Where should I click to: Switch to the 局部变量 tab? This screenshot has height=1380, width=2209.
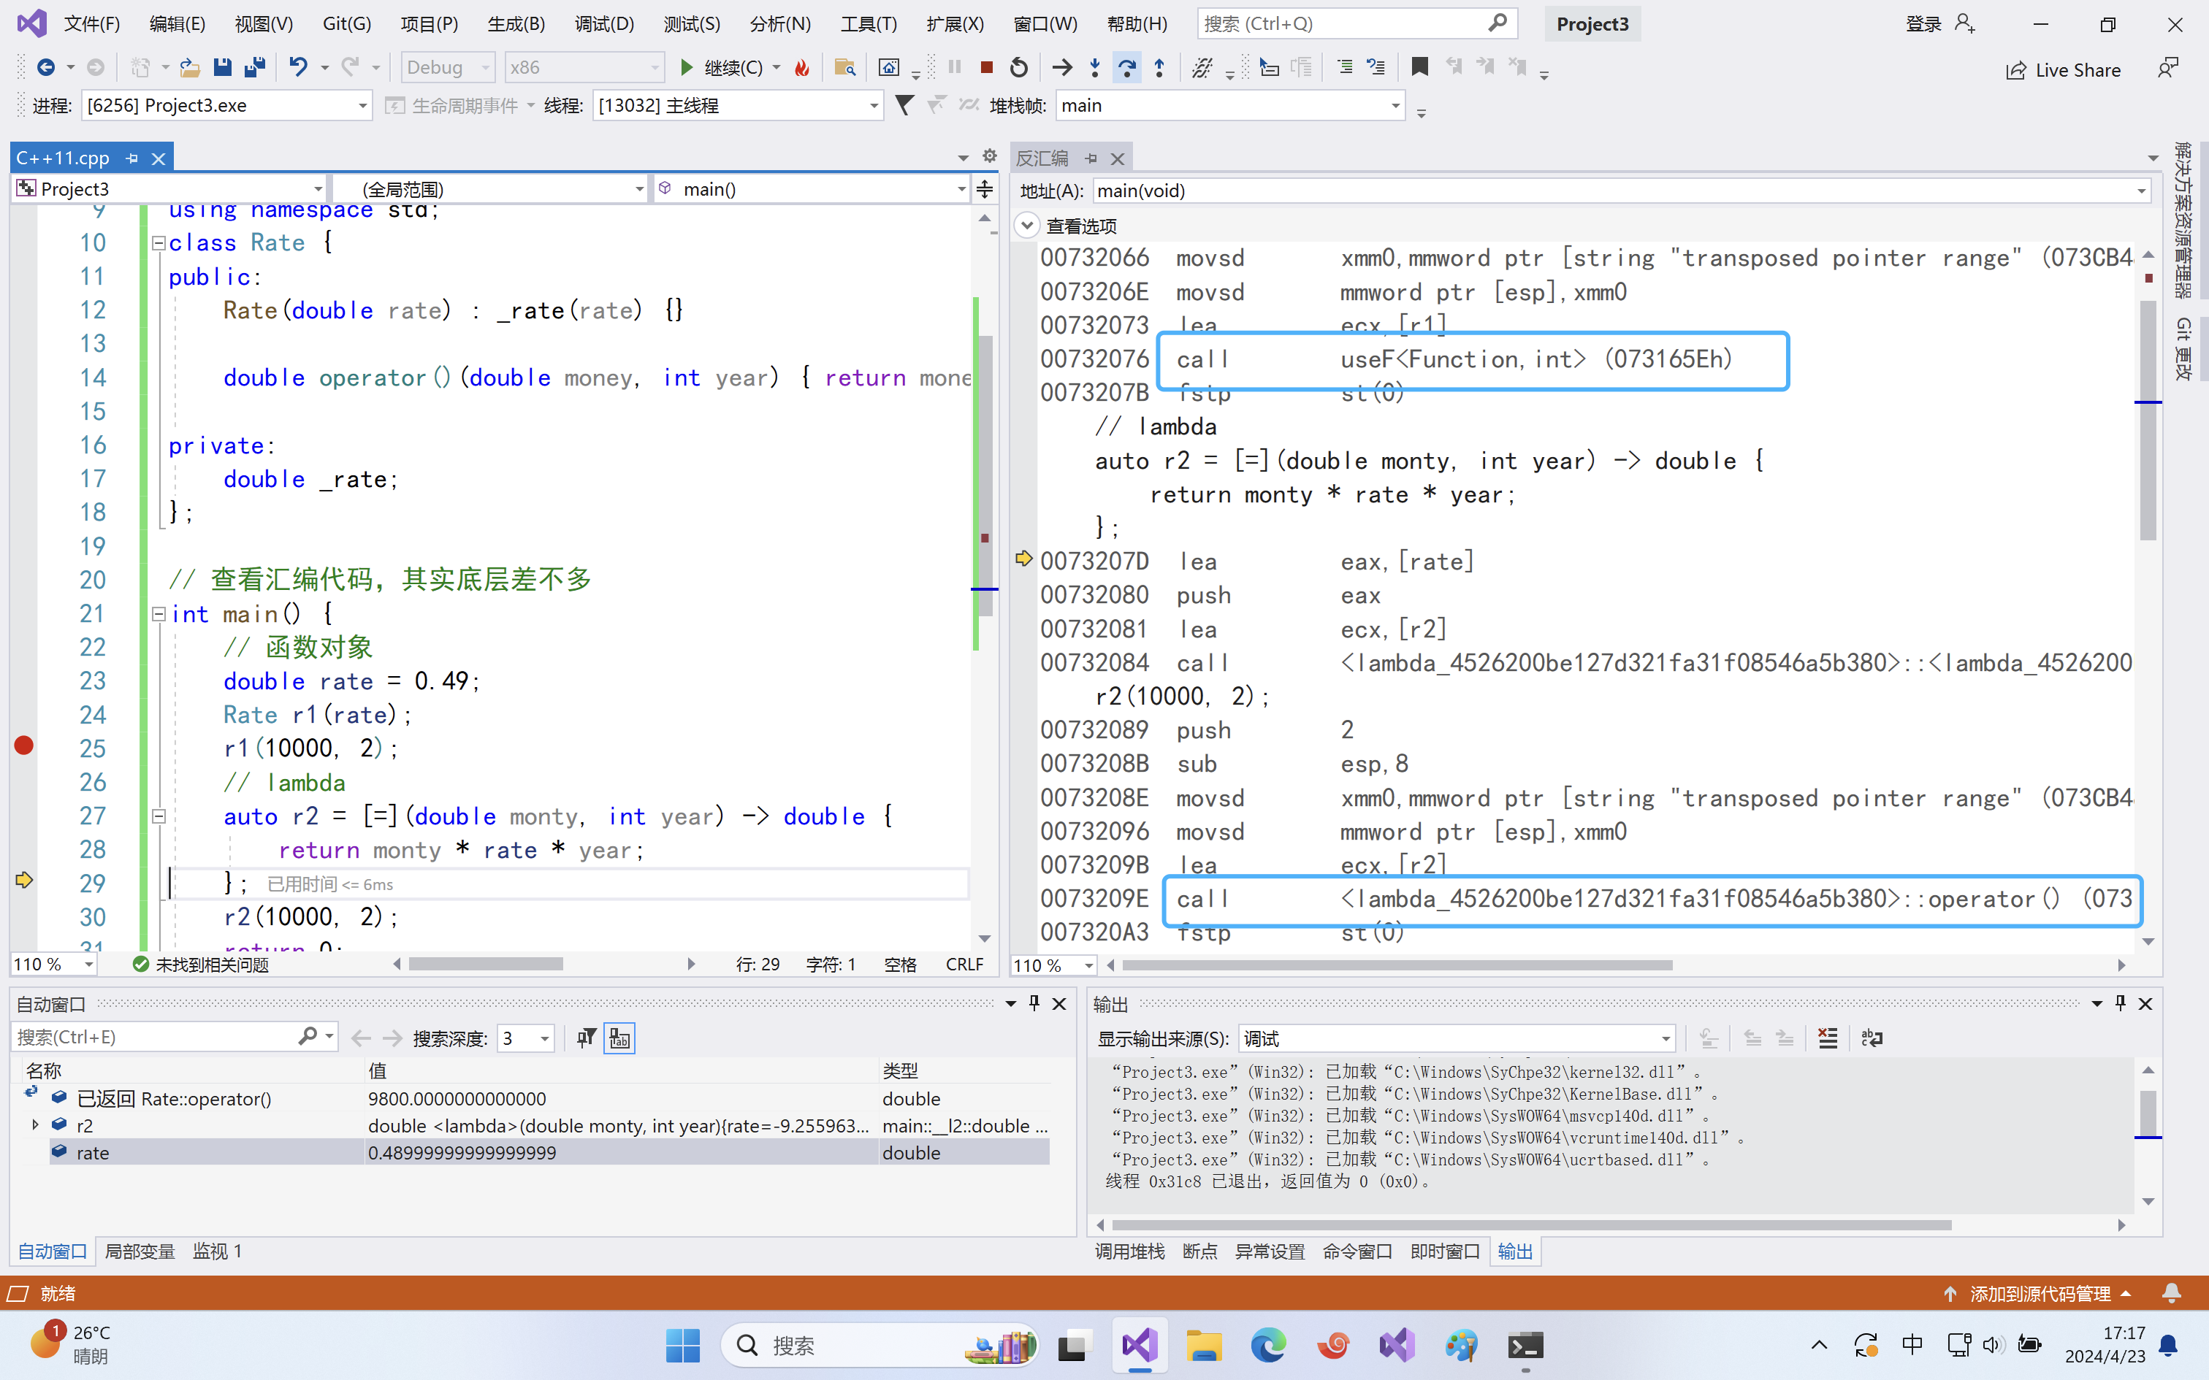[x=140, y=1250]
